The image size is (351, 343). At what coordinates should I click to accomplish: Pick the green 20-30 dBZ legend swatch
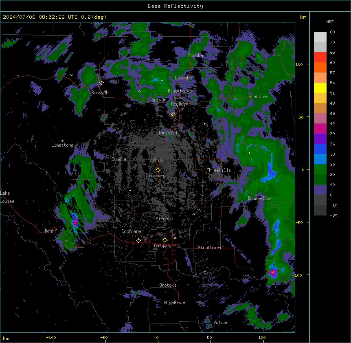click(x=320, y=169)
